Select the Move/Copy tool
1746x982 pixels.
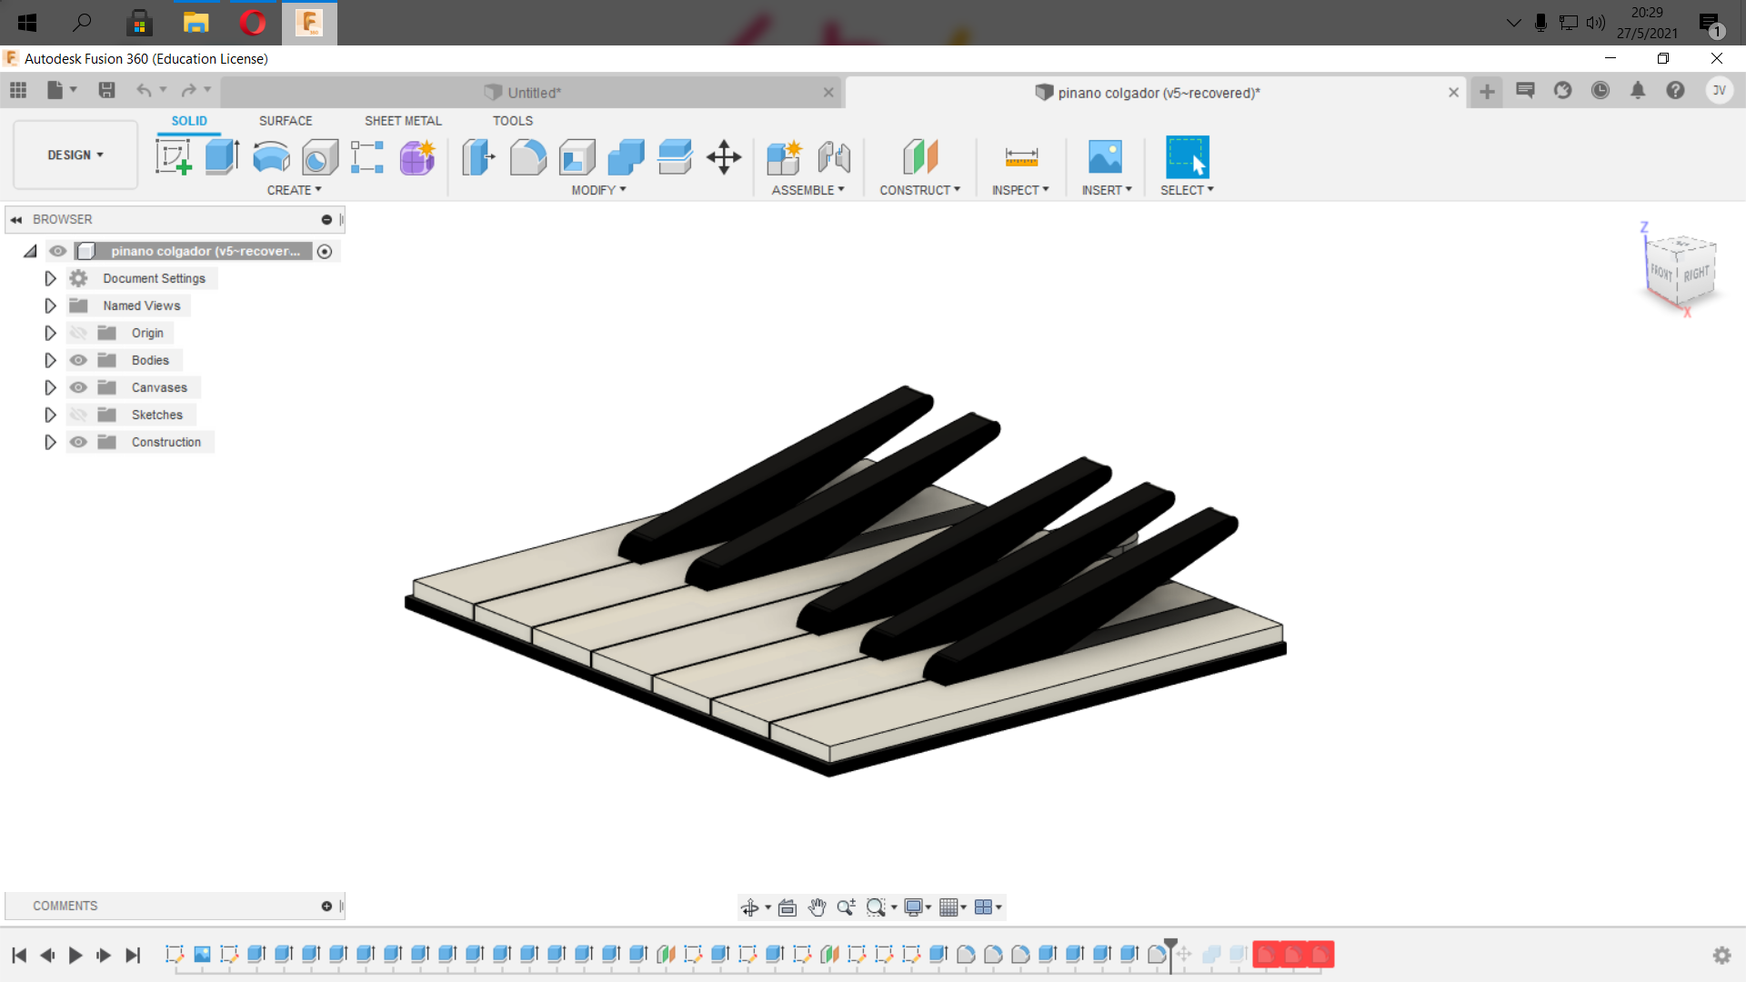(x=724, y=156)
